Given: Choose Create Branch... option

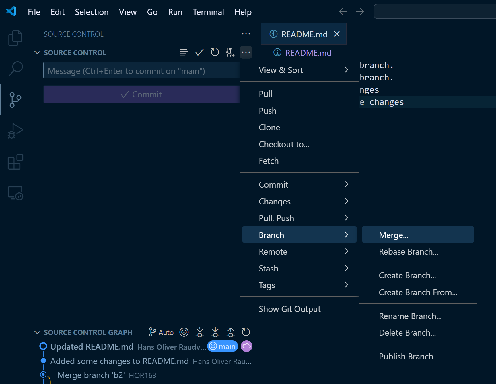Looking at the screenshot, I should [418, 275].
